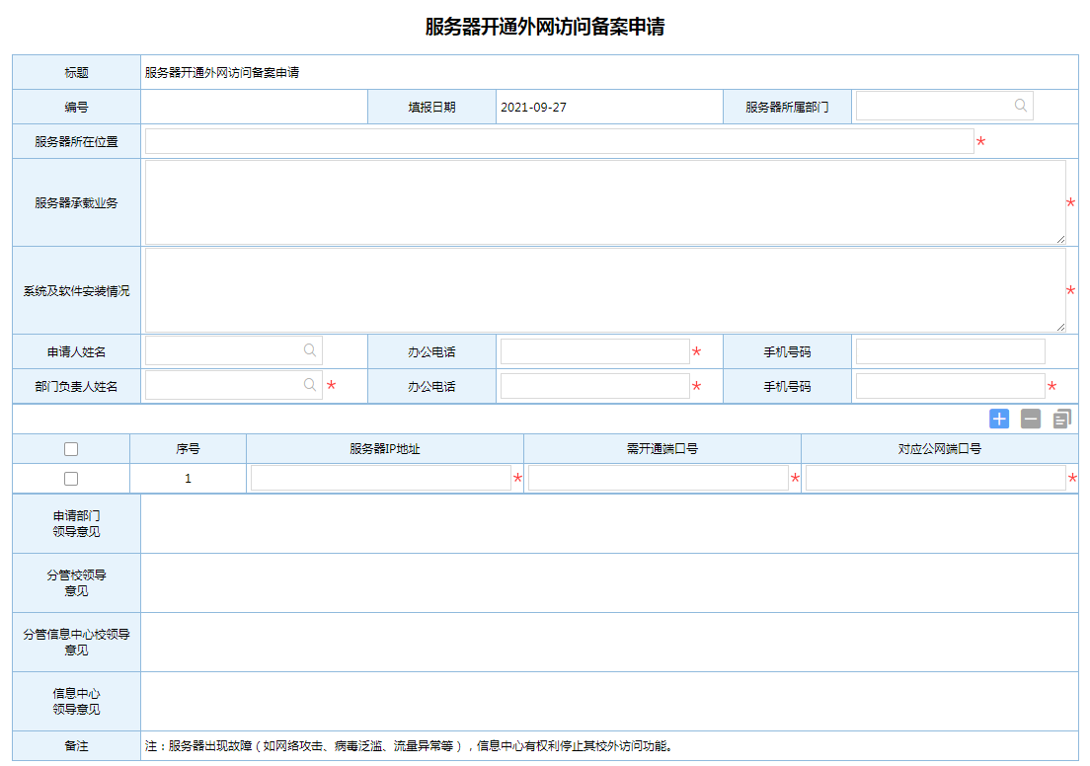Click the gray minus remove-row icon
The height and width of the screenshot is (766, 1090).
[1031, 419]
